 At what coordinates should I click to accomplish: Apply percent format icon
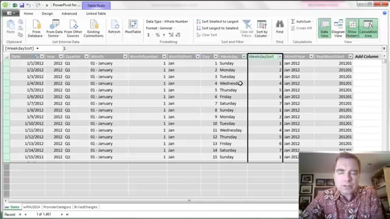click(158, 35)
